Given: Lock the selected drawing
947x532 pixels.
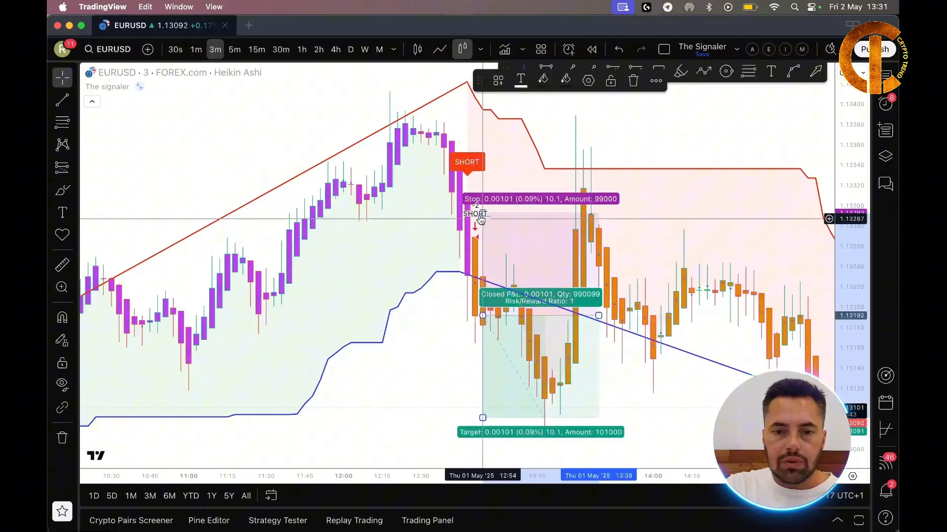Looking at the screenshot, I should click(611, 80).
